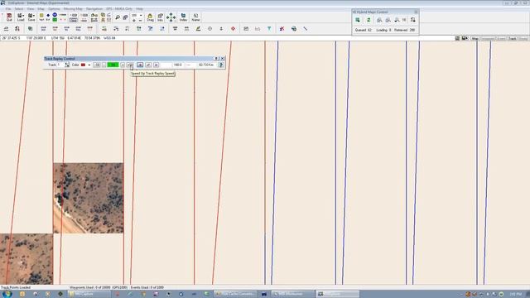Open the zoom level 200 dropdown
The image size is (530, 298).
pos(141,15)
